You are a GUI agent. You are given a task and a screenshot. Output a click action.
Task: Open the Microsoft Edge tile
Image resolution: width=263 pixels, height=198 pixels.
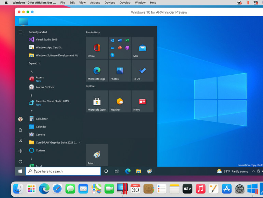(x=97, y=71)
